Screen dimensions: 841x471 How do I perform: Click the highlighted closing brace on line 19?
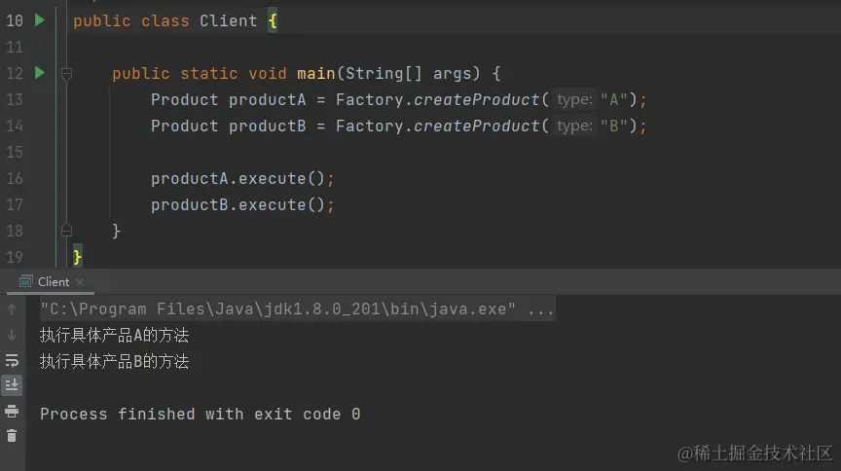point(78,257)
